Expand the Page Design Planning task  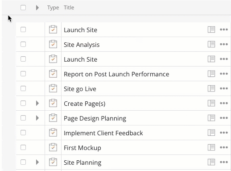(x=37, y=118)
